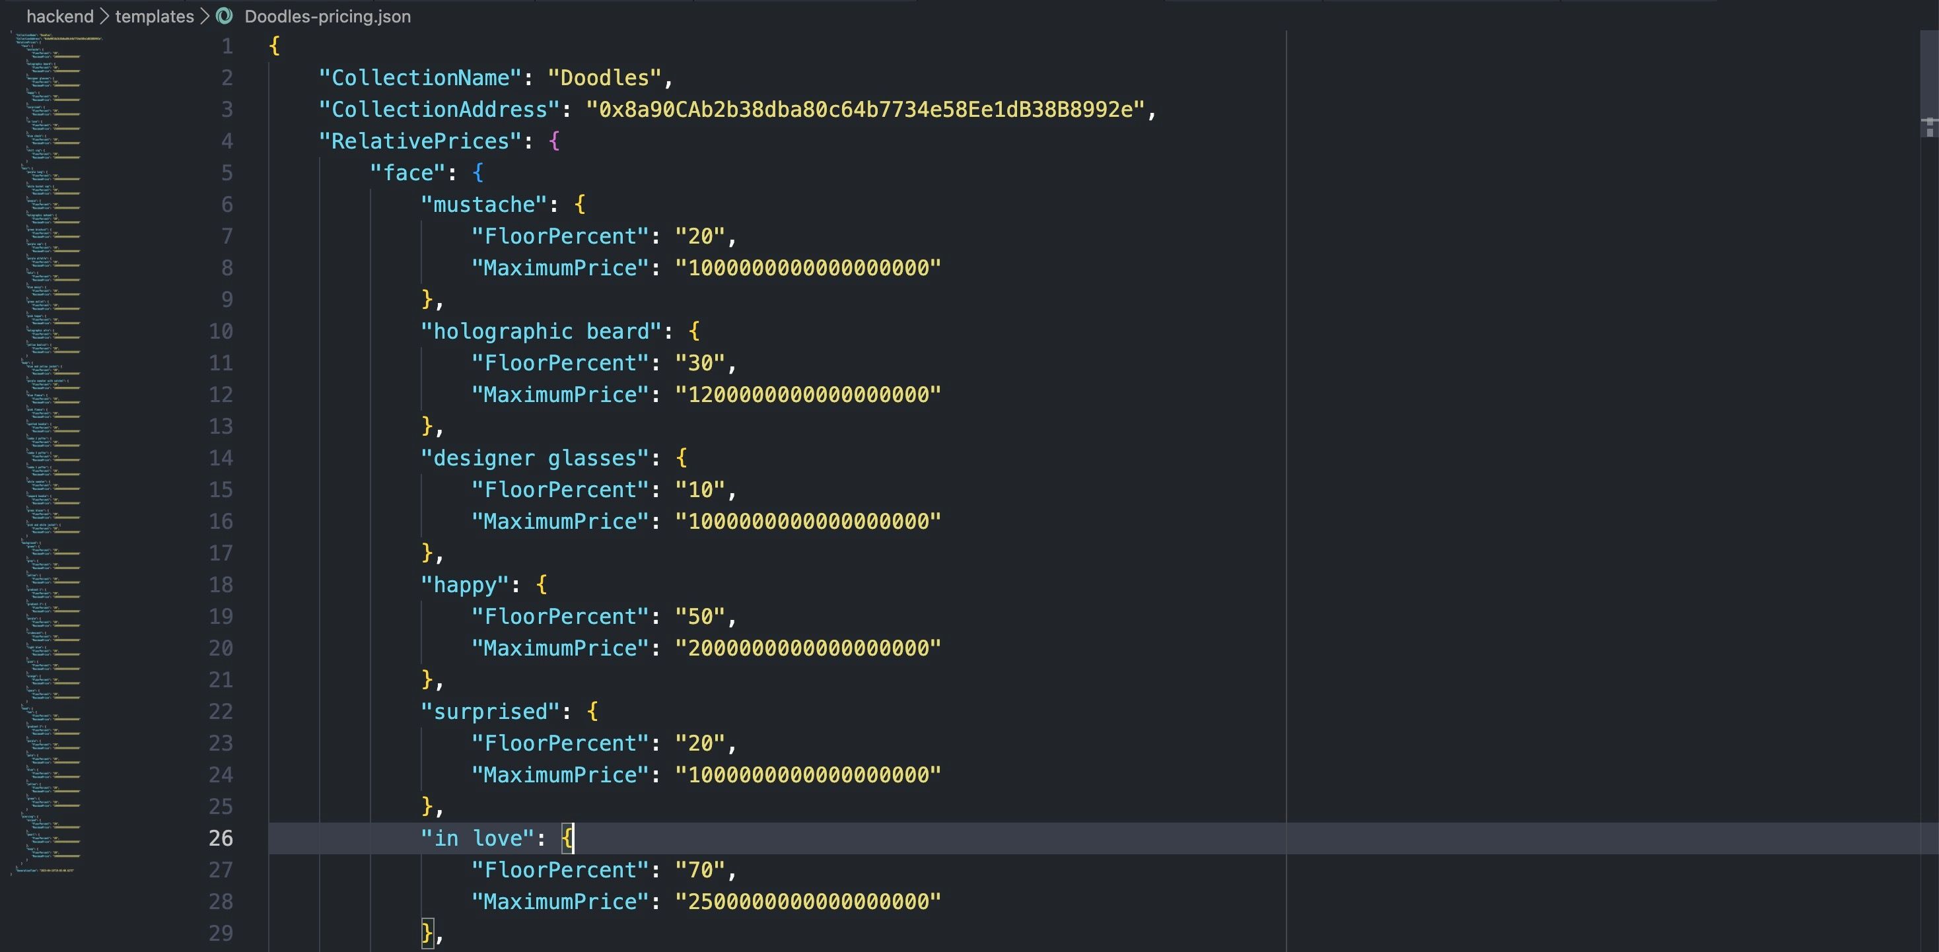
Task: Click the "FloorPercent" key on line 7
Action: coord(561,236)
